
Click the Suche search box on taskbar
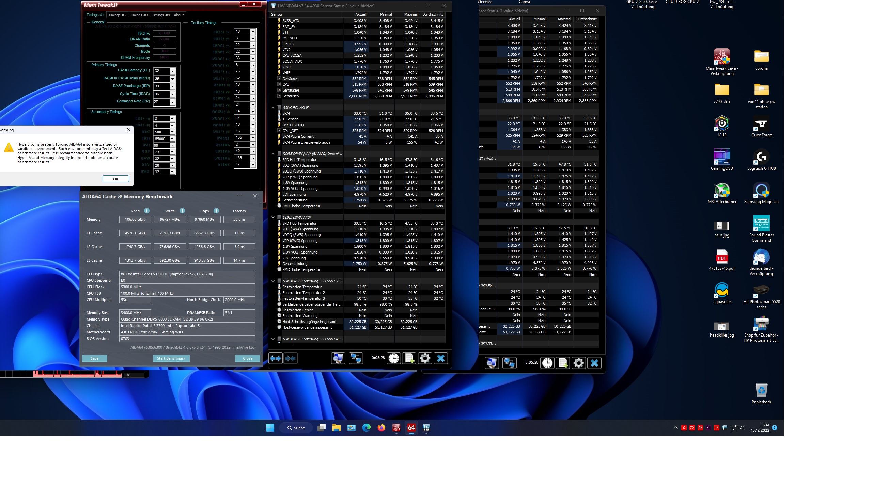296,428
